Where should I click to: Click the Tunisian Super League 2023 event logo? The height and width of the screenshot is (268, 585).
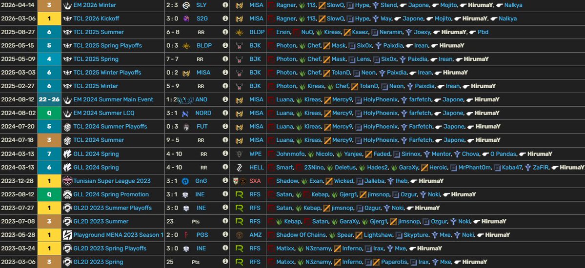coord(67,181)
